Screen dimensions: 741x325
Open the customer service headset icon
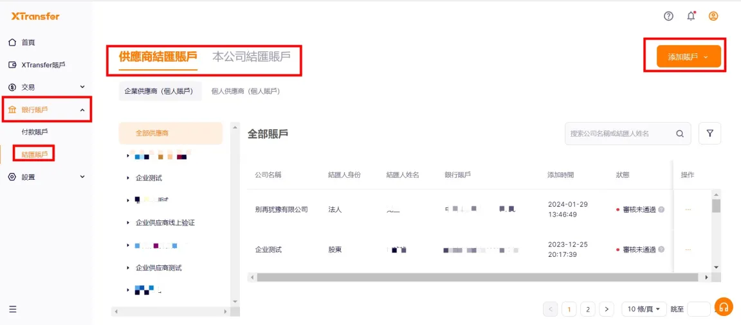tap(724, 307)
